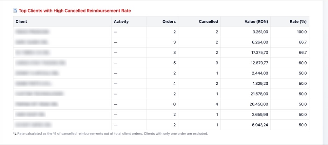This screenshot has width=328, height=145.
Task: Click the Activity column header
Action: (121, 21)
